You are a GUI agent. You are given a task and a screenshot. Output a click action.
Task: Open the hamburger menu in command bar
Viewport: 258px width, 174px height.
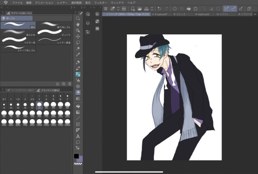point(105,8)
